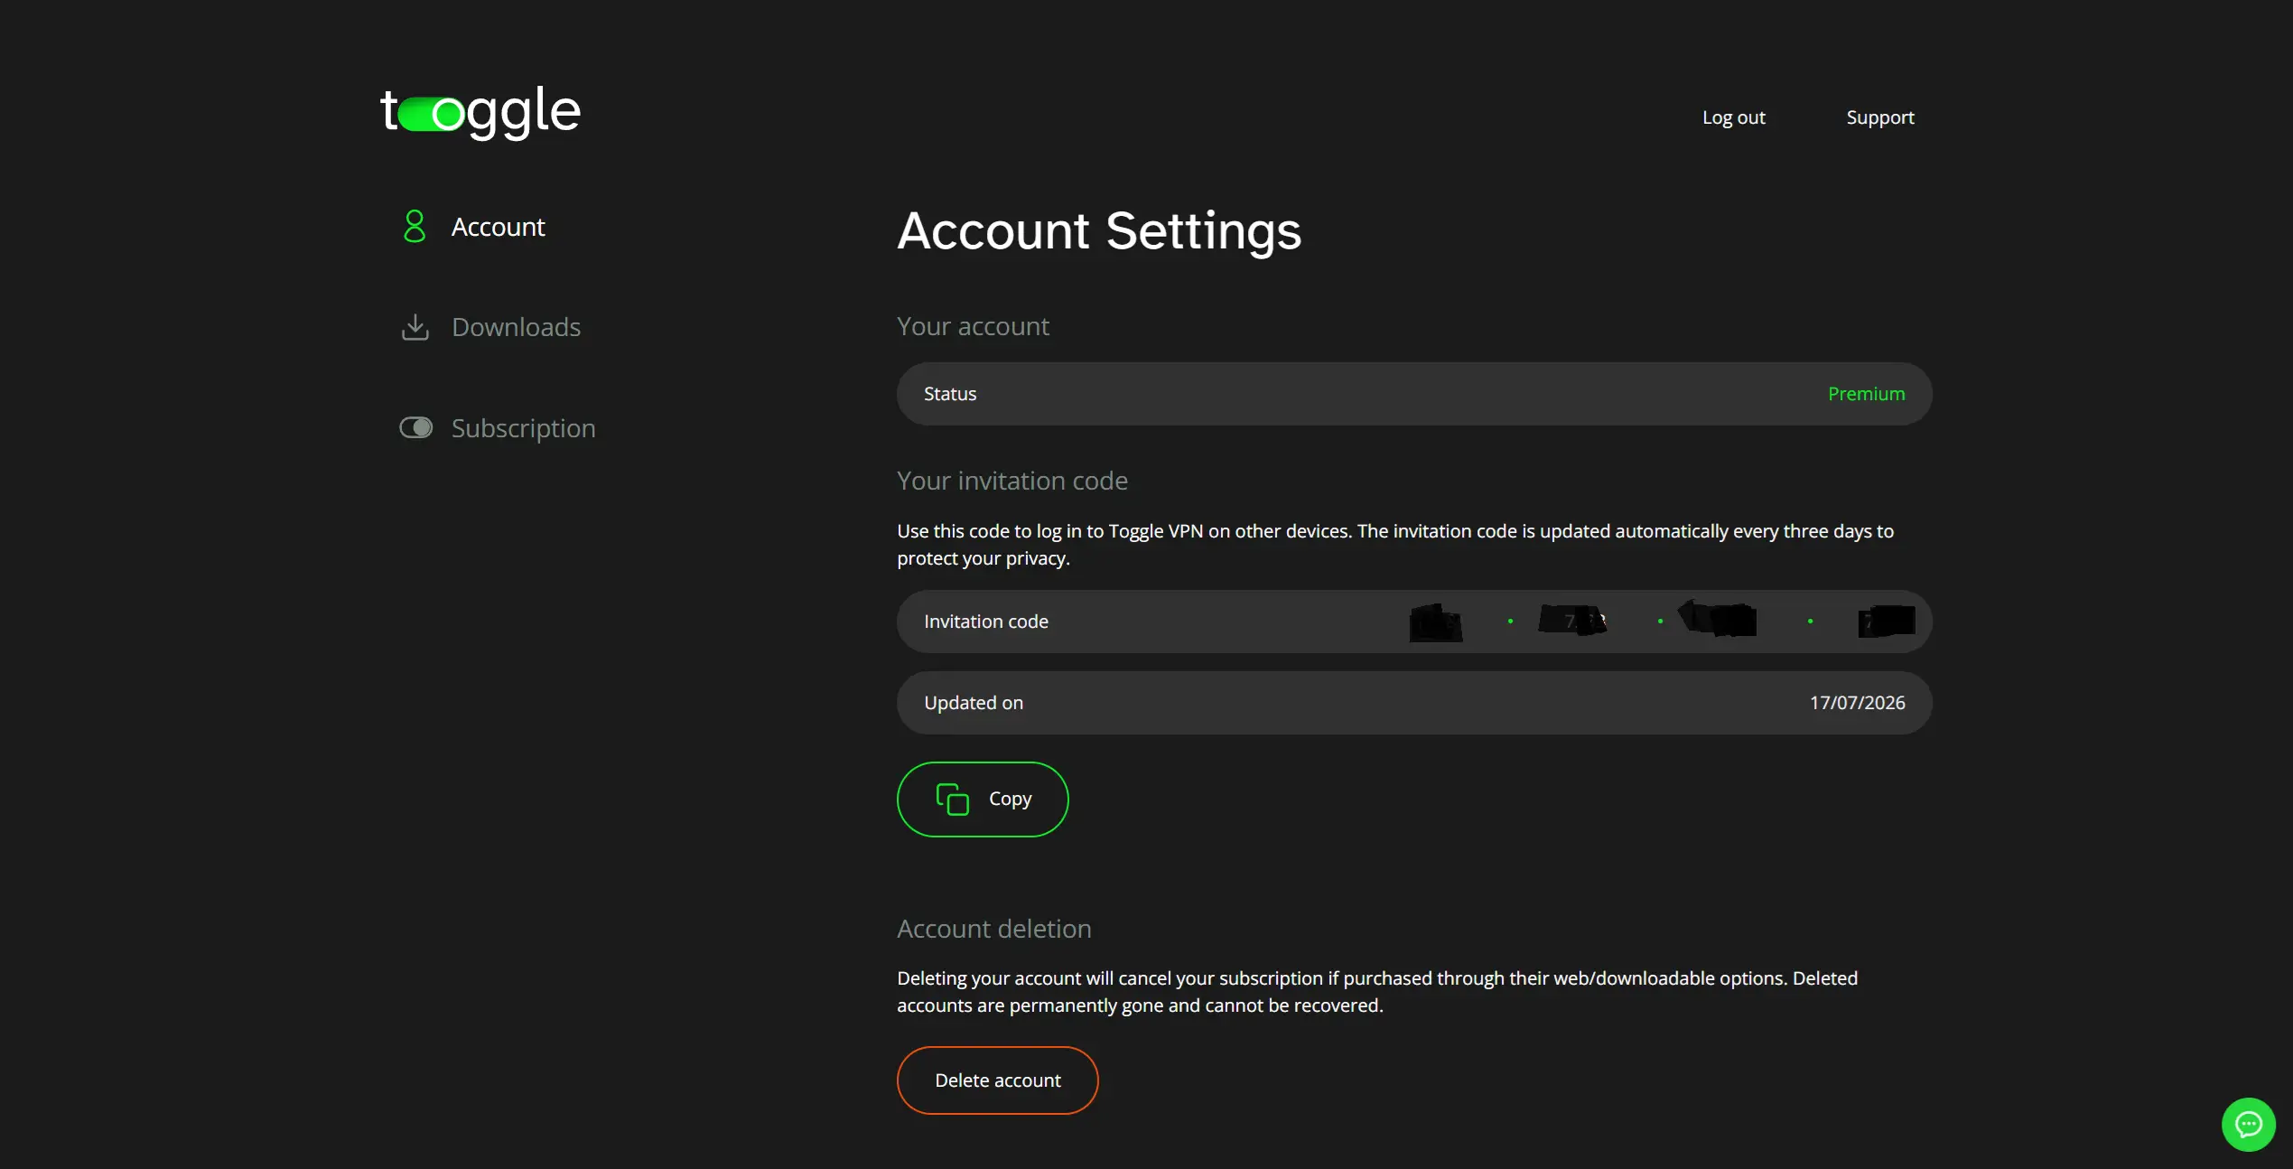Click the date 17/07/2026
This screenshot has width=2293, height=1169.
(x=1857, y=703)
